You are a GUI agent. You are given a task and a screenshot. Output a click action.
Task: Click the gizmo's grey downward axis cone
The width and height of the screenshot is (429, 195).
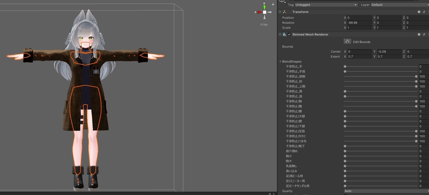click(265, 17)
